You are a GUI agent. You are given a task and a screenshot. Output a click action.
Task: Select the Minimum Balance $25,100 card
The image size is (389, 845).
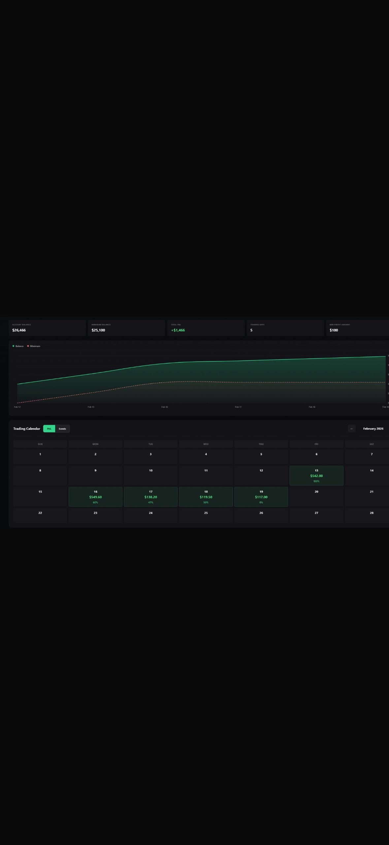(126, 328)
